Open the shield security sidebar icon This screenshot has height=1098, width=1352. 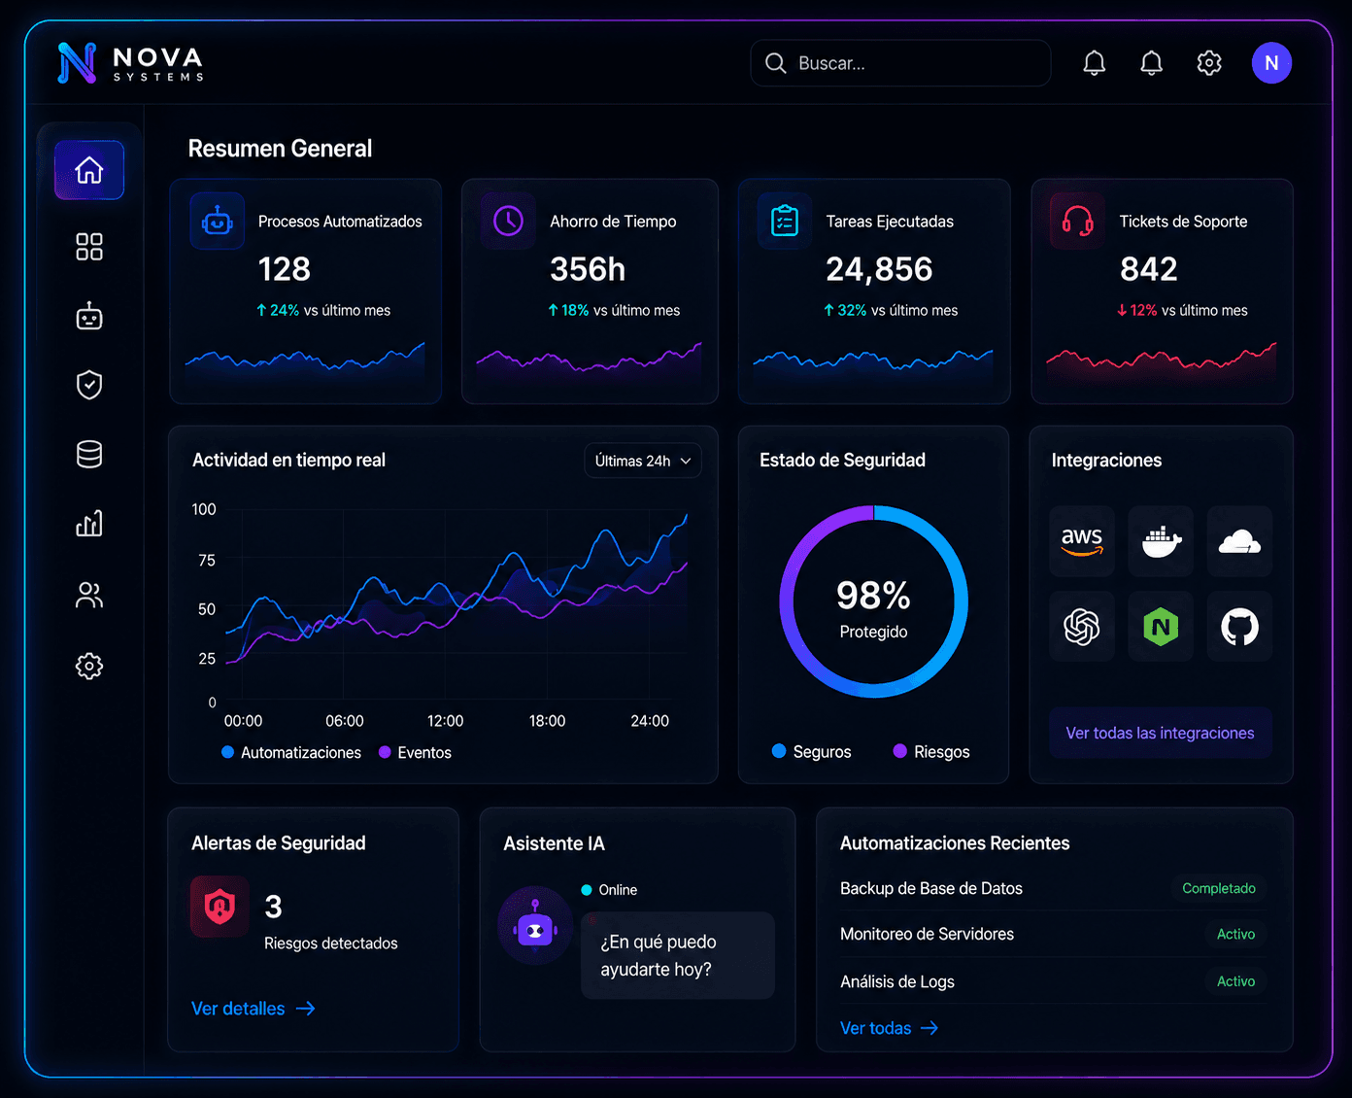(x=89, y=385)
